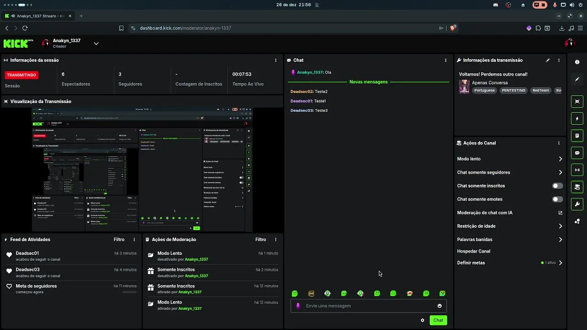Click the three-dots cluster icon in sidebar

tap(577, 221)
